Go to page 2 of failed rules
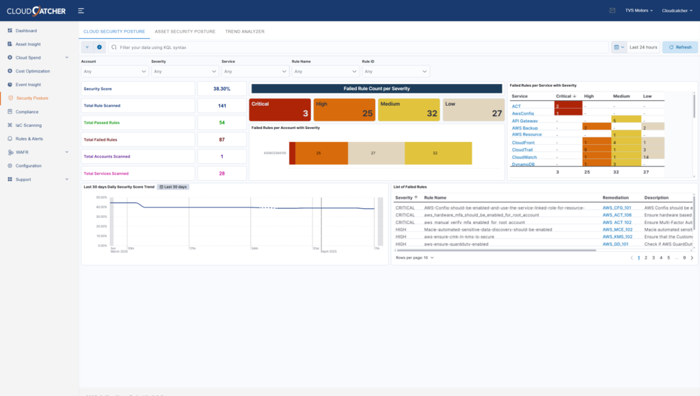This screenshot has height=396, width=700. click(645, 258)
